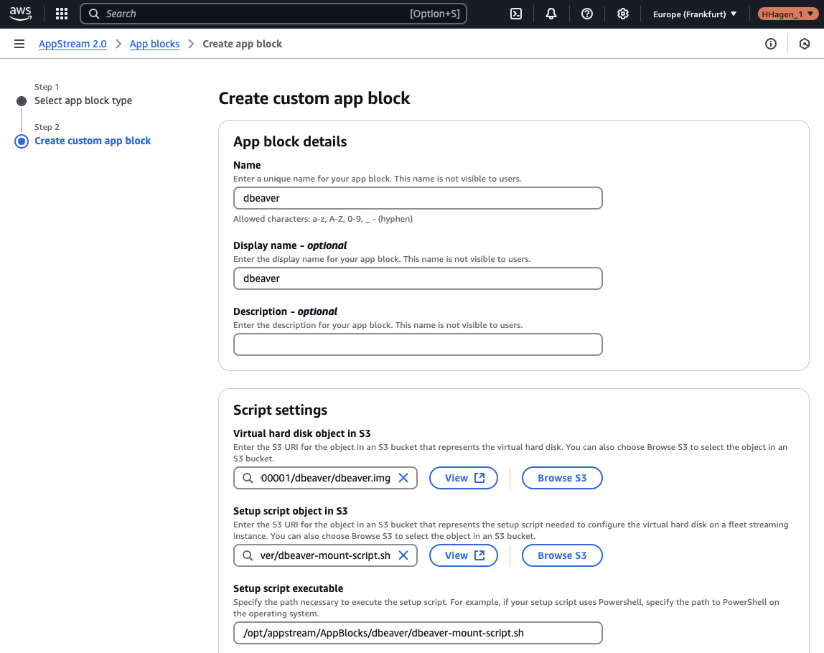Launch CloudShell from the top bar
The width and height of the screenshot is (824, 653).
pyautogui.click(x=515, y=13)
